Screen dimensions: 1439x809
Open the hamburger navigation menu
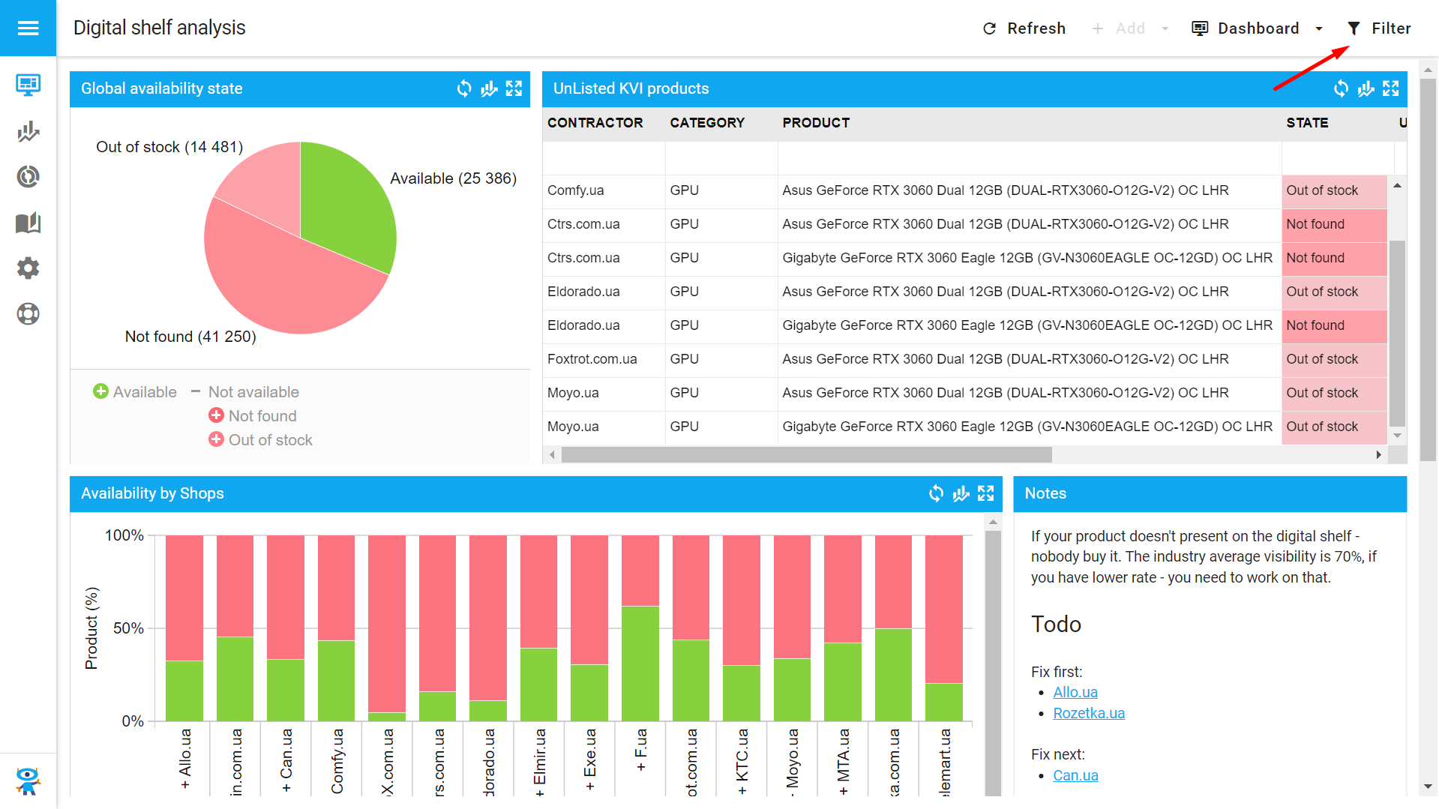coord(28,28)
